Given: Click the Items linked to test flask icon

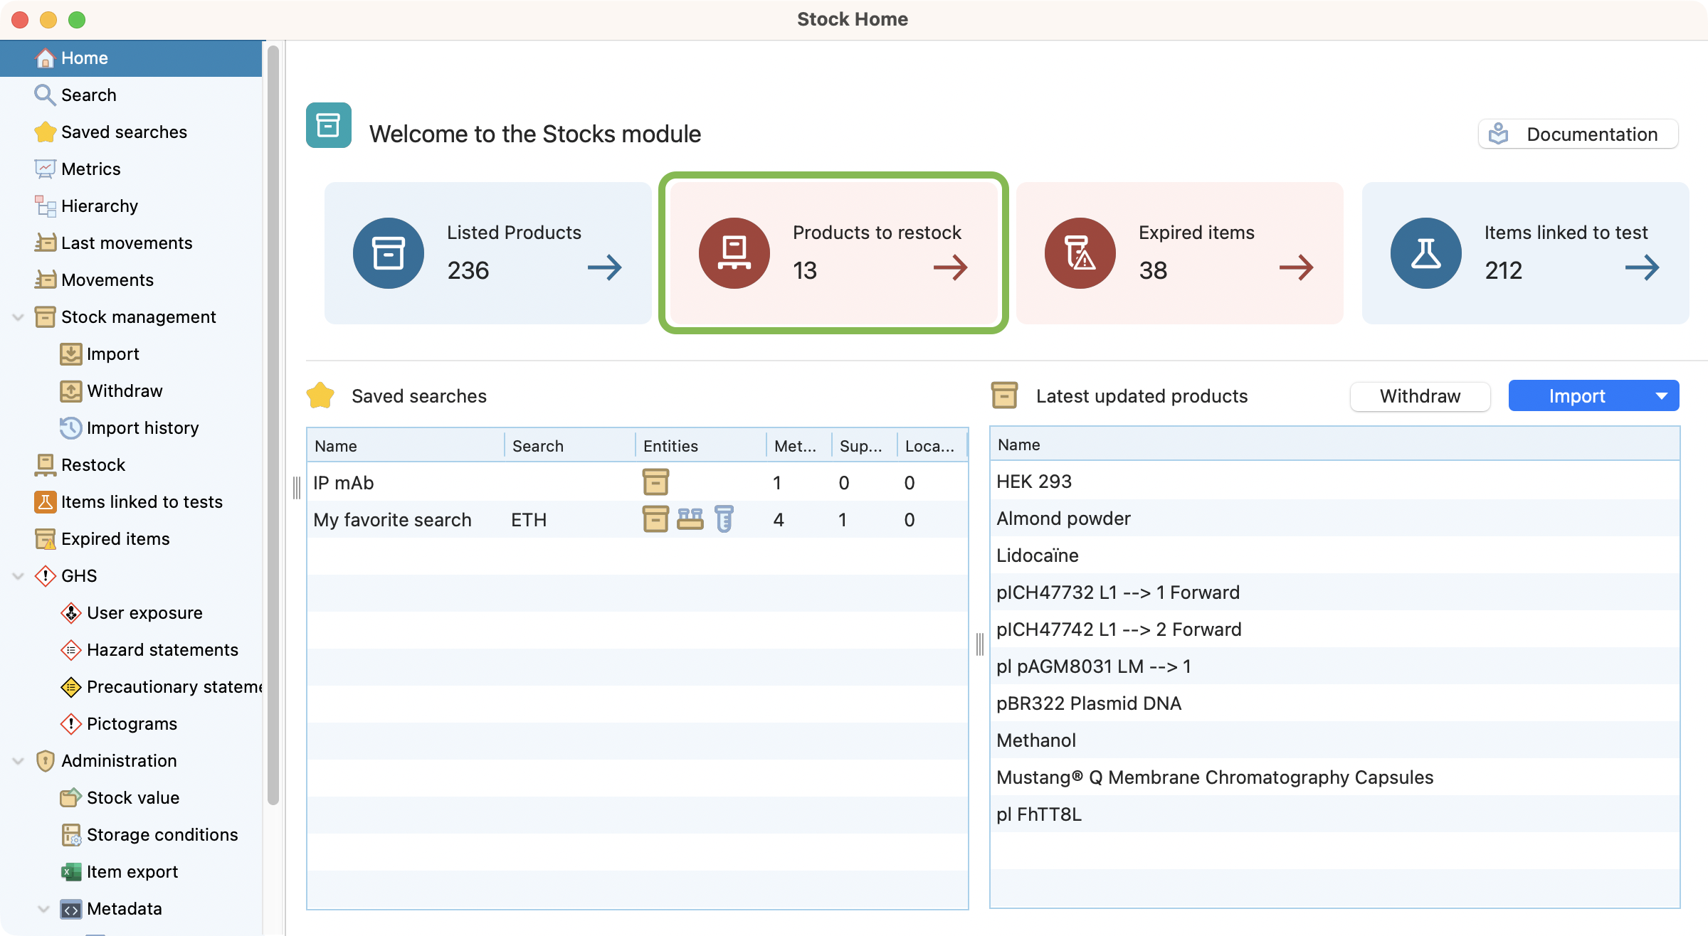Looking at the screenshot, I should (1425, 253).
